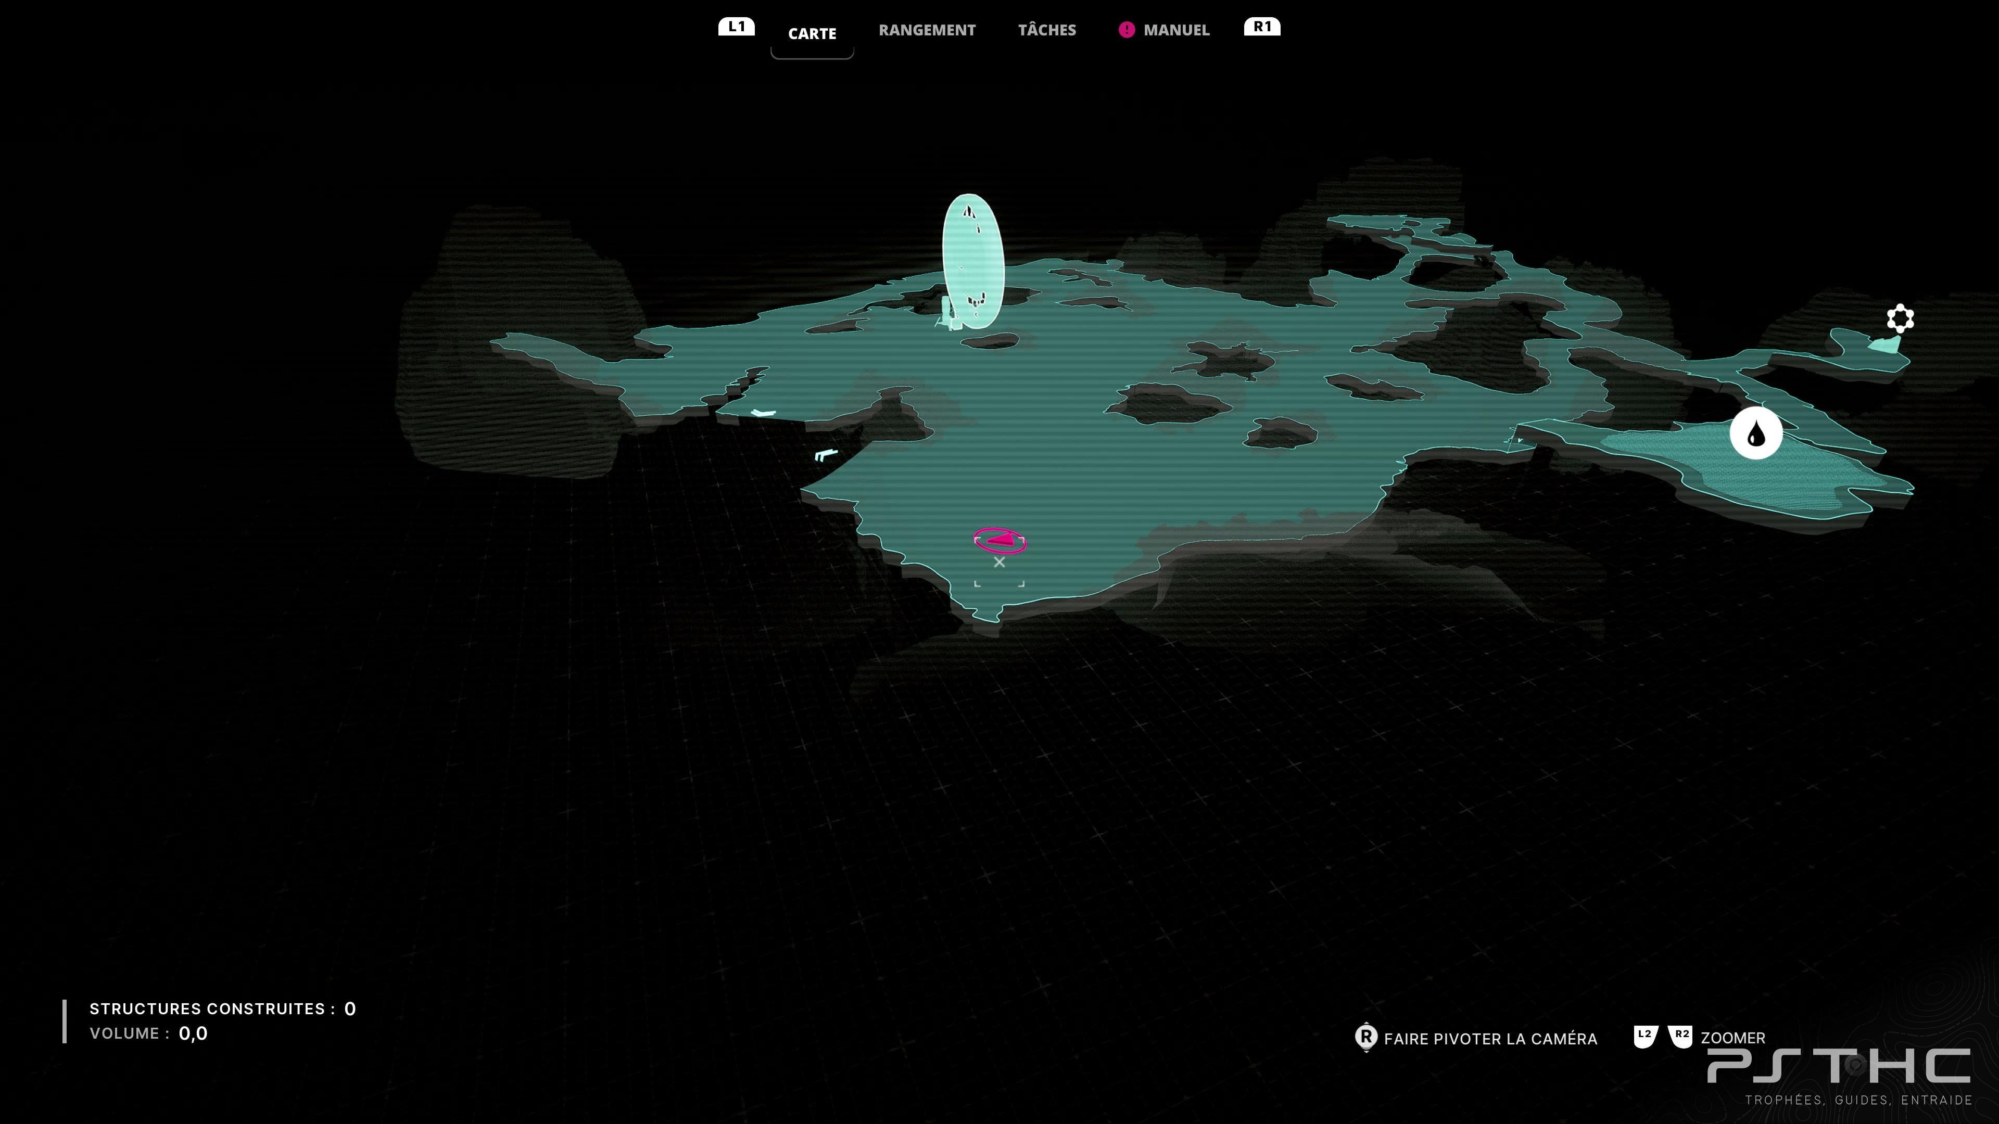The image size is (1999, 1124).
Task: Open the CARTE tab
Action: coord(812,33)
